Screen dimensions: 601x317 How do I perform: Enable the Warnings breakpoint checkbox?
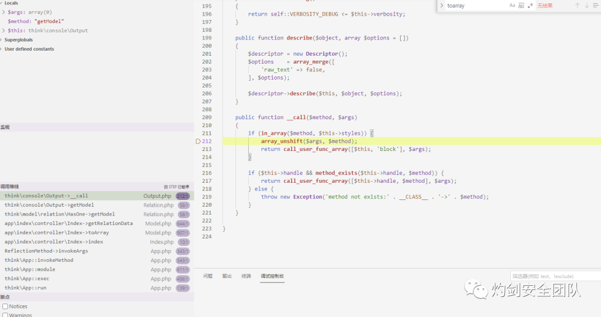tap(6, 315)
